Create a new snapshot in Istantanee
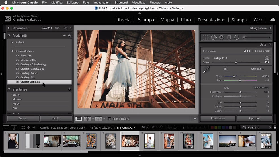This screenshot has width=279, height=157. pos(69,89)
